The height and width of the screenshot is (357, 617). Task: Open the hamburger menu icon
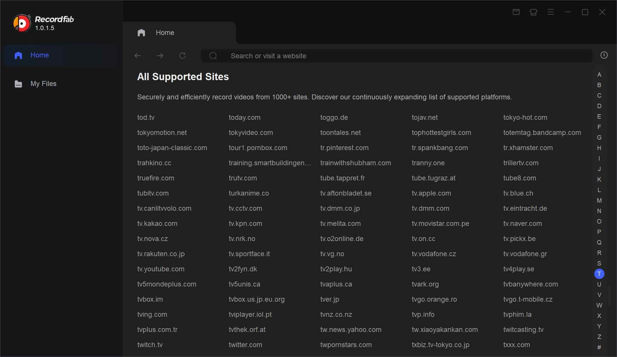point(551,12)
